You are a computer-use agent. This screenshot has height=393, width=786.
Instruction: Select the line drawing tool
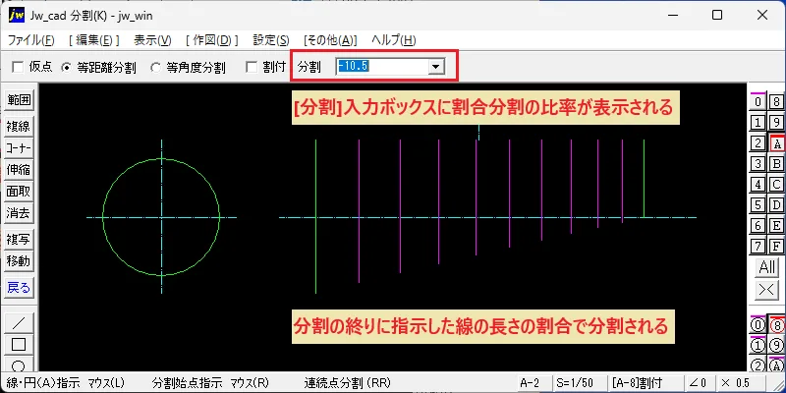click(x=19, y=323)
